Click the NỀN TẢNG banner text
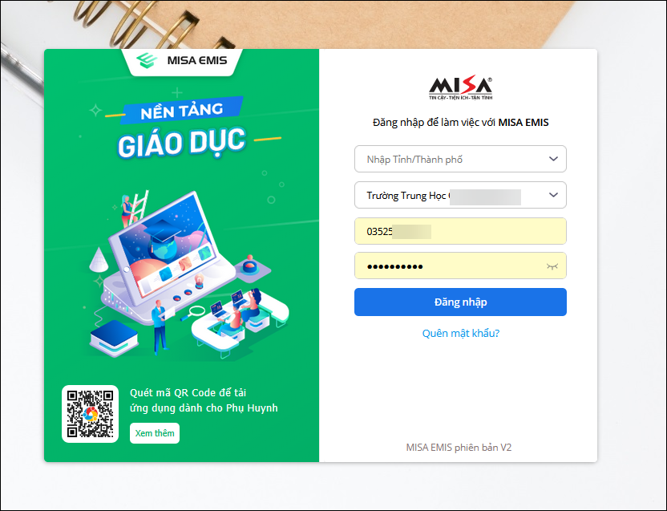This screenshot has height=511, width=667. click(x=182, y=111)
